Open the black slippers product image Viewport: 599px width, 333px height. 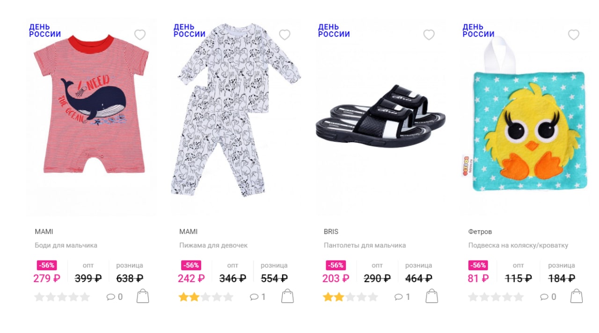(x=381, y=115)
